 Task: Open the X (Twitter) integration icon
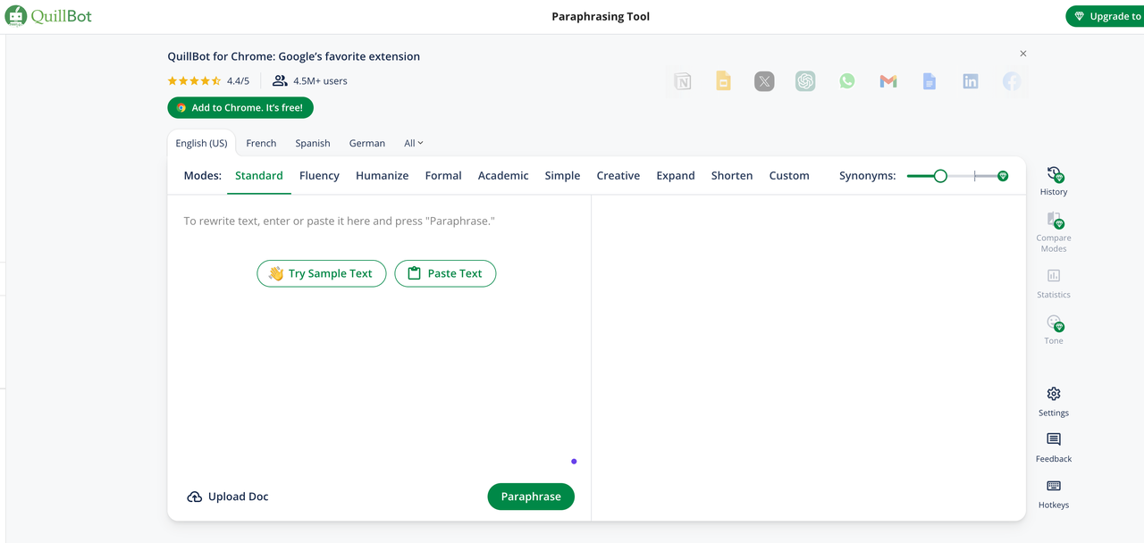[764, 81]
